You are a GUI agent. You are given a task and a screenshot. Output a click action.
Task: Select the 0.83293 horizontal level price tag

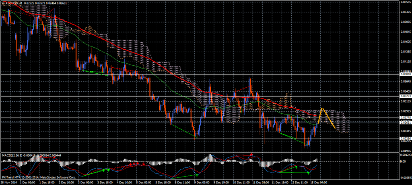[405, 97]
